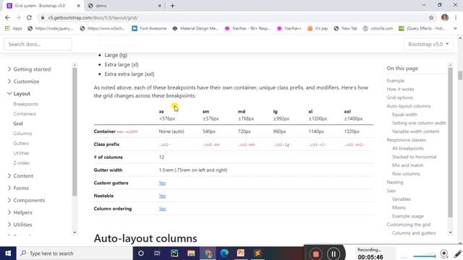Click the Windows taskbar search box

75,253
